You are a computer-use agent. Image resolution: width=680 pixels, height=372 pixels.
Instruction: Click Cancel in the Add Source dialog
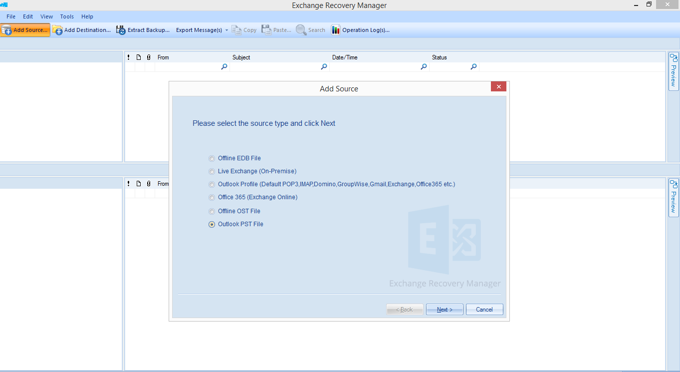pos(484,310)
